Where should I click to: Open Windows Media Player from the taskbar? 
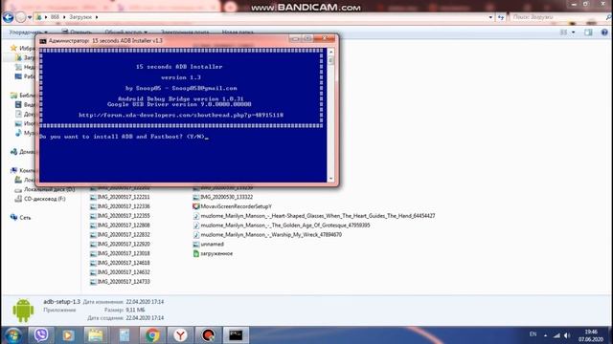click(68, 335)
